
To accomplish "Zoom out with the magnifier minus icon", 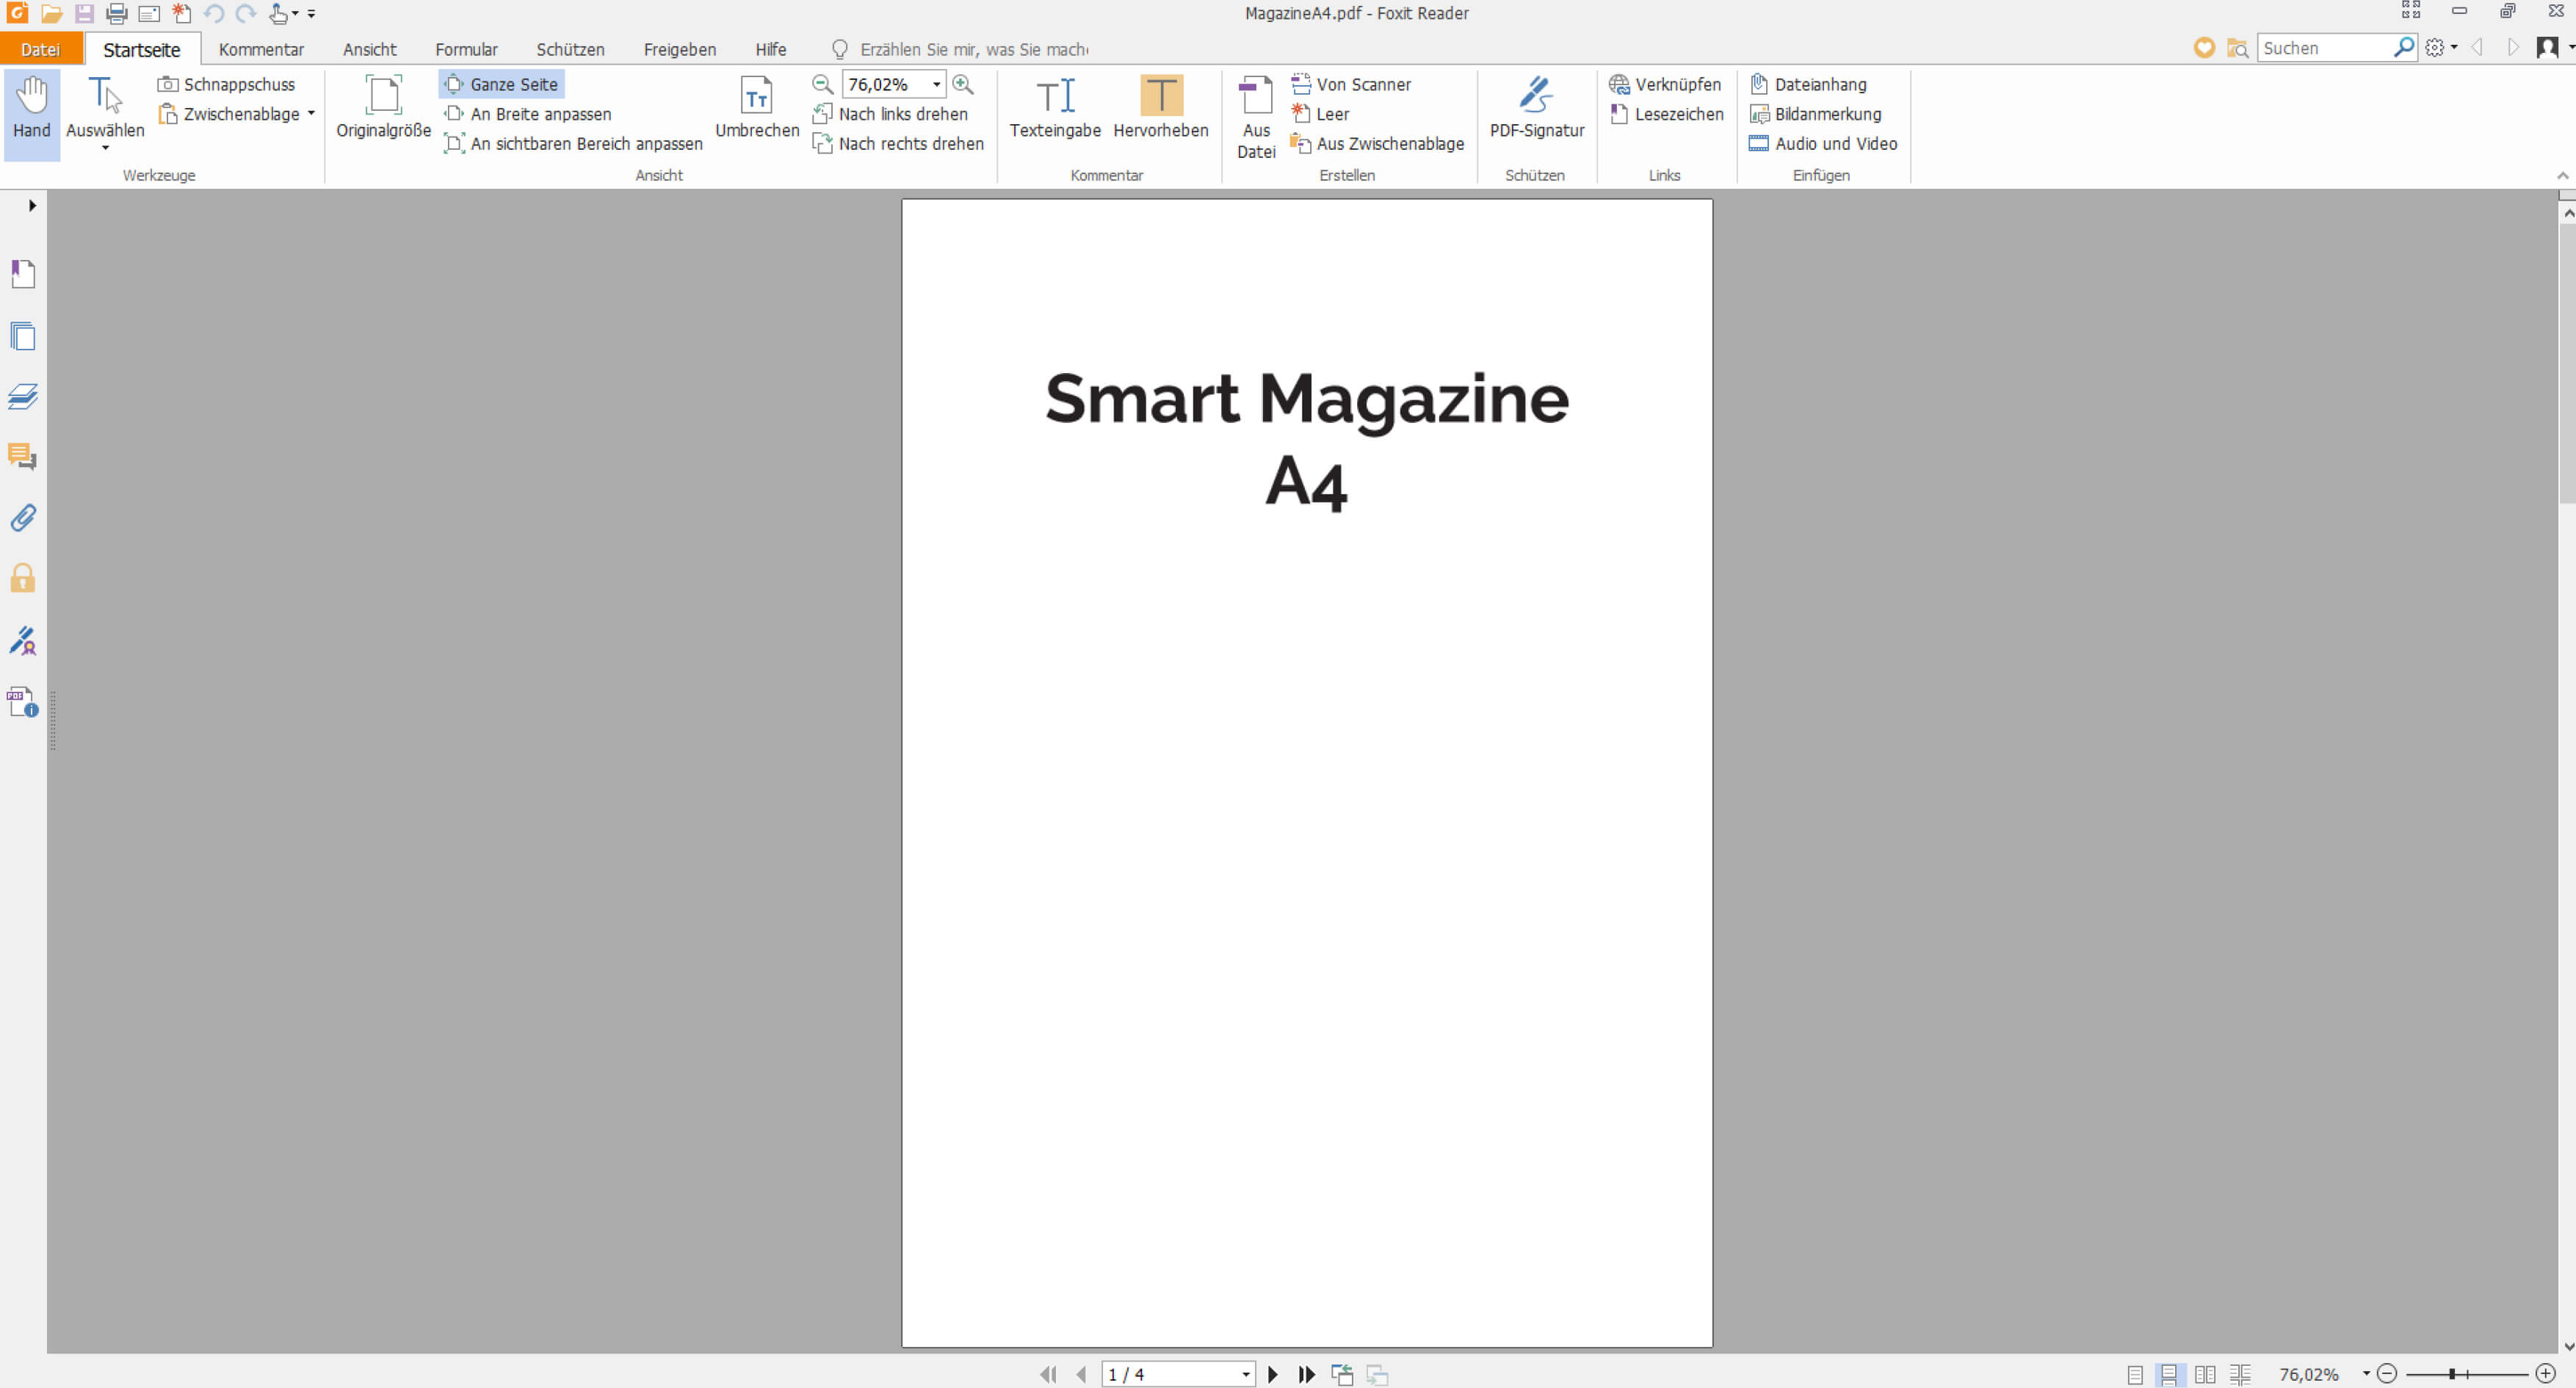I will point(823,84).
